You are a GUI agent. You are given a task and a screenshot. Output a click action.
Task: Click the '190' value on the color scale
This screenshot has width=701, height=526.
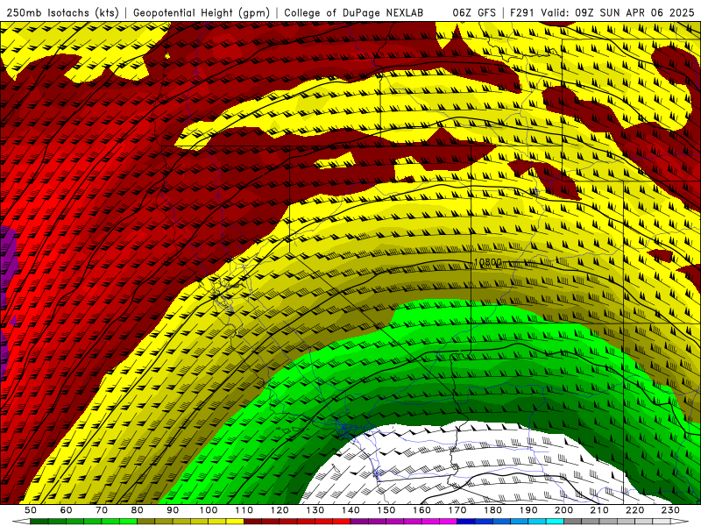pyautogui.click(x=528, y=510)
